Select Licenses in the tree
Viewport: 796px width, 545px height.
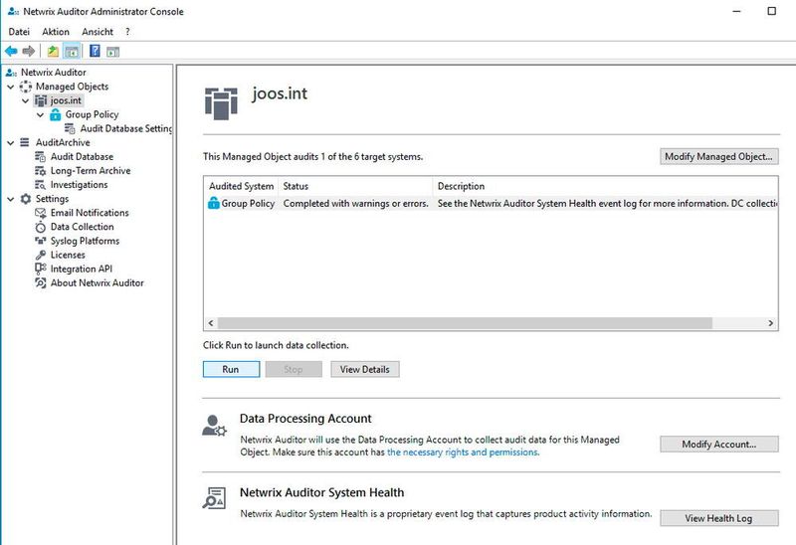(x=68, y=255)
